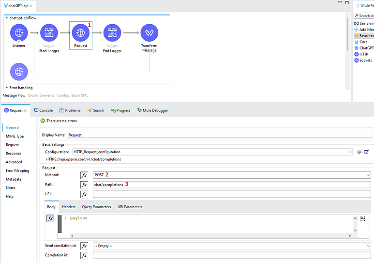Close the Request properties tab

pyautogui.click(x=25, y=110)
